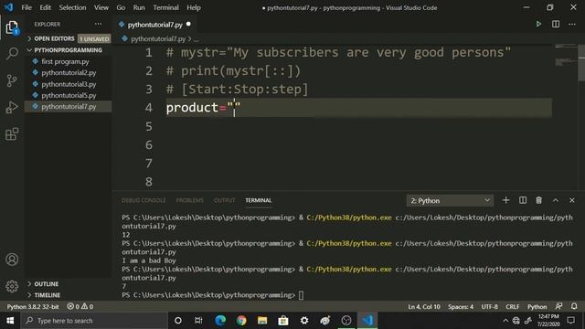
Task: Click the Windows Start button
Action: [10, 321]
